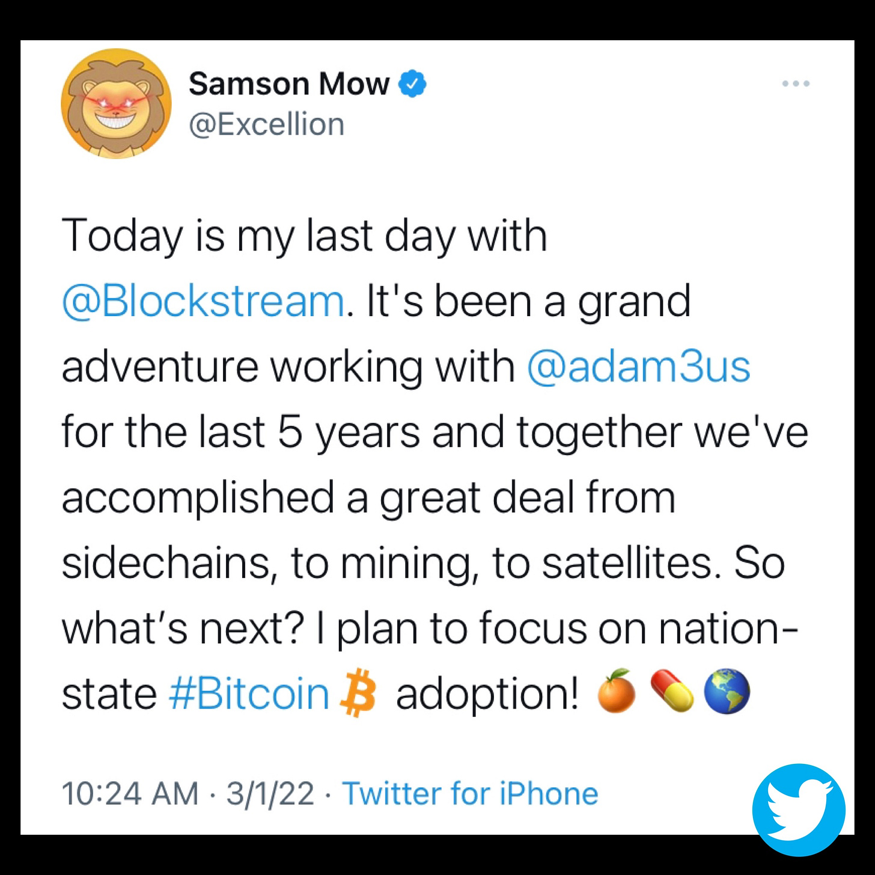
Task: Open the lion profile avatar
Action: pos(116,103)
